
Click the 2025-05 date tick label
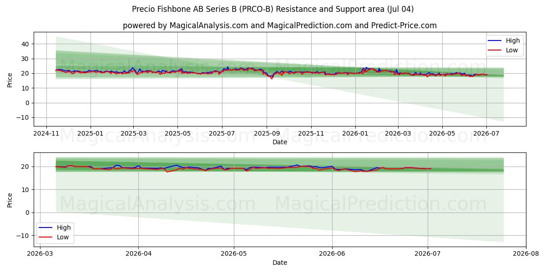click(x=177, y=133)
